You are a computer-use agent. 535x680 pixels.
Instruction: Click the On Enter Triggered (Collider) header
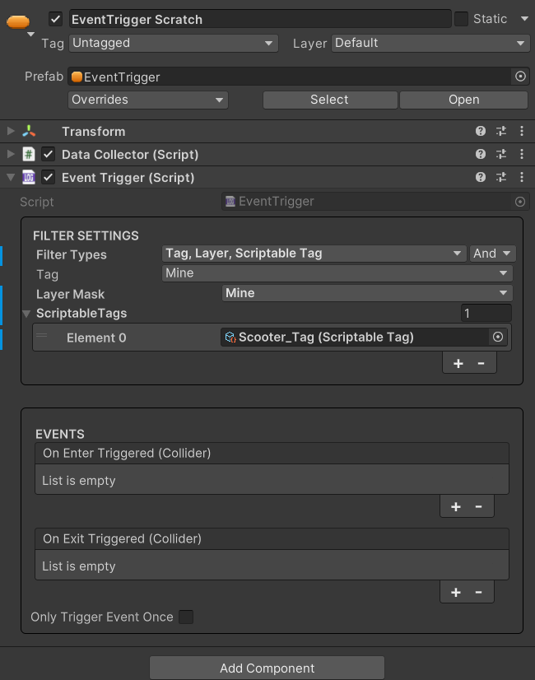[x=272, y=453]
